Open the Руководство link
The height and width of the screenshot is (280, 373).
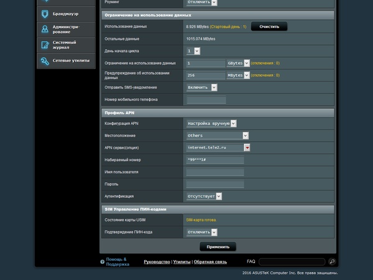coord(157,262)
